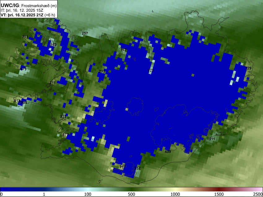Screen dimensions: 263x197
Task: Click the 947 value on the map
Action: pyautogui.click(x=123, y=166)
